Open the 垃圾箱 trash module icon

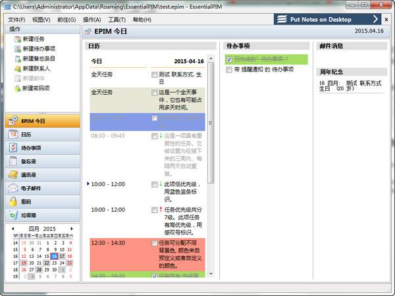(13, 215)
